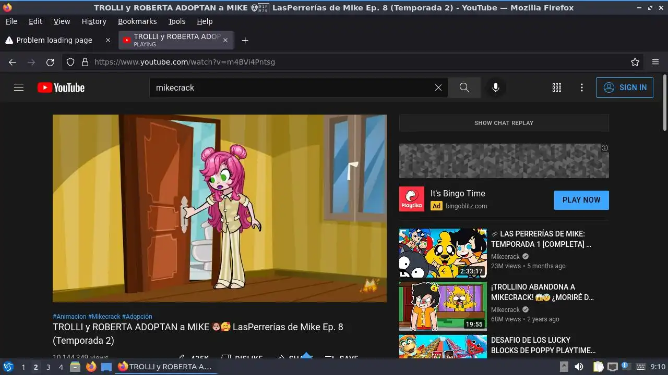Open ad info icon on banner
Screen dimensions: 668x375
(x=605, y=148)
